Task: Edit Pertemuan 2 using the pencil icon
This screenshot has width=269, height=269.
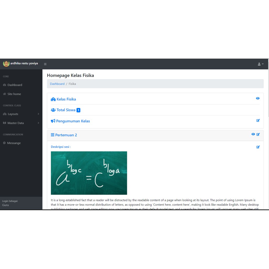Action: [258, 134]
